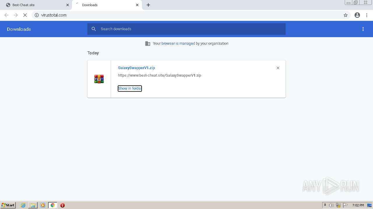
Task: Show GalaxySwapperV1.zip in folder
Action: 130,89
